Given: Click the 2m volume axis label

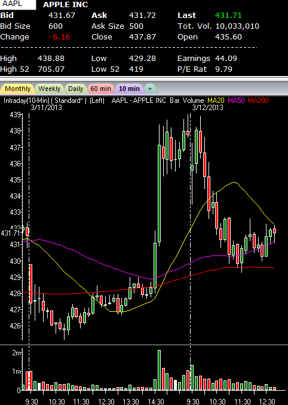Looking at the screenshot, I should (17, 353).
